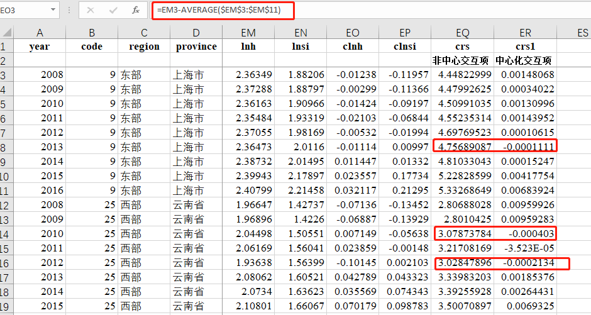Select cell with value 1.88206
Screen dimensions: 591x315
(x=301, y=75)
